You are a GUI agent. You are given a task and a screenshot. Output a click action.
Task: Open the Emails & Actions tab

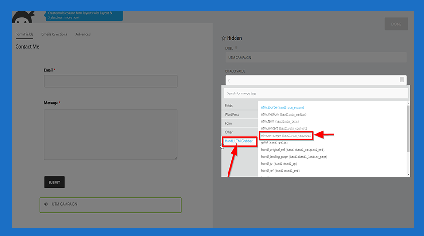click(x=54, y=34)
